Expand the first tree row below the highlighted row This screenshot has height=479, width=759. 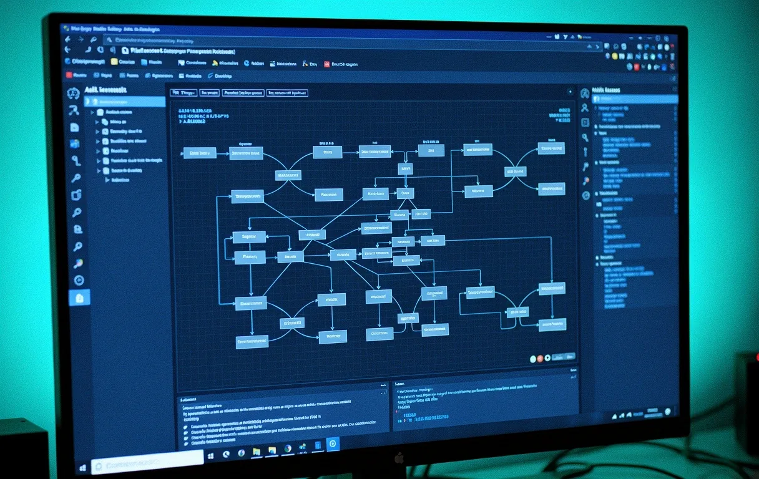pos(93,112)
